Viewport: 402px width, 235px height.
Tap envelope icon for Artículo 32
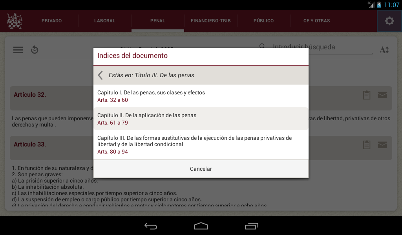coord(382,95)
